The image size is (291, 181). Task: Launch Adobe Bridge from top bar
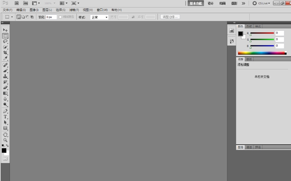coord(17,3)
